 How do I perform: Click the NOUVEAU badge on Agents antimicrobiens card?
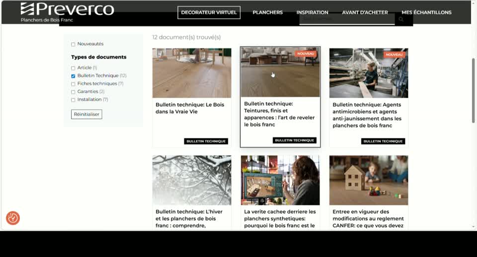click(x=394, y=55)
